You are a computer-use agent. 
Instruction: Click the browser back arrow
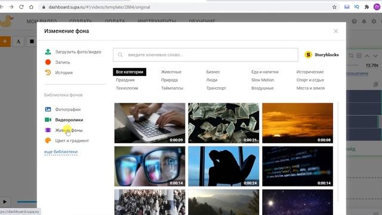pyautogui.click(x=2, y=7)
